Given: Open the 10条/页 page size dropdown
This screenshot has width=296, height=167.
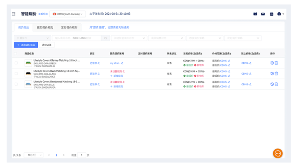Looking at the screenshot, I should click(x=33, y=155).
